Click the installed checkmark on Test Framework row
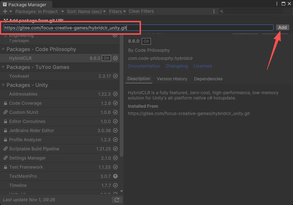Image resolution: width=293 pixels, height=205 pixels. (115, 167)
